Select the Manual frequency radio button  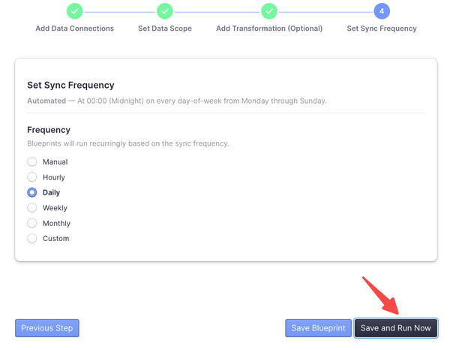tap(31, 161)
